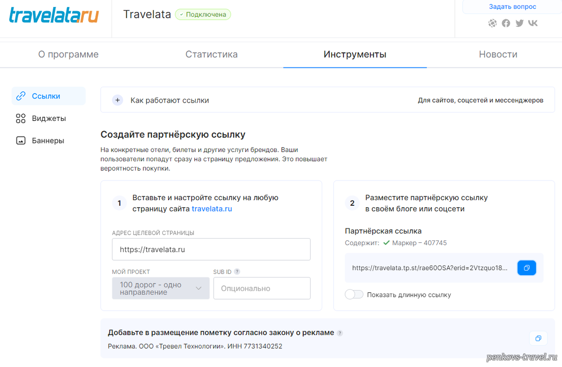Focus the target page address field

tap(211, 249)
